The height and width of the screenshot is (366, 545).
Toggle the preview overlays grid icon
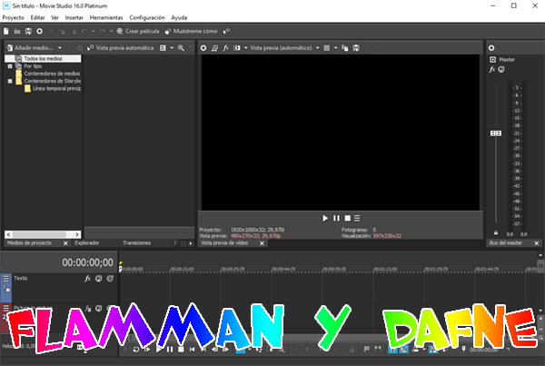tap(327, 48)
